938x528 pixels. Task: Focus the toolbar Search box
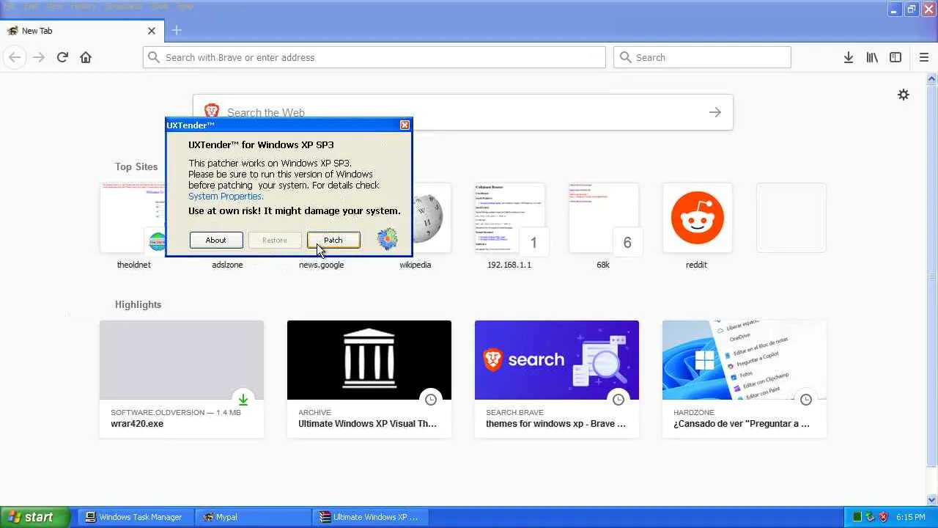click(702, 57)
